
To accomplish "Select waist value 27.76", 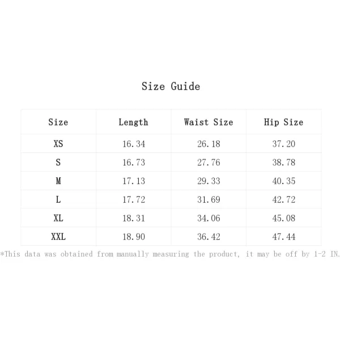I will [x=209, y=163].
